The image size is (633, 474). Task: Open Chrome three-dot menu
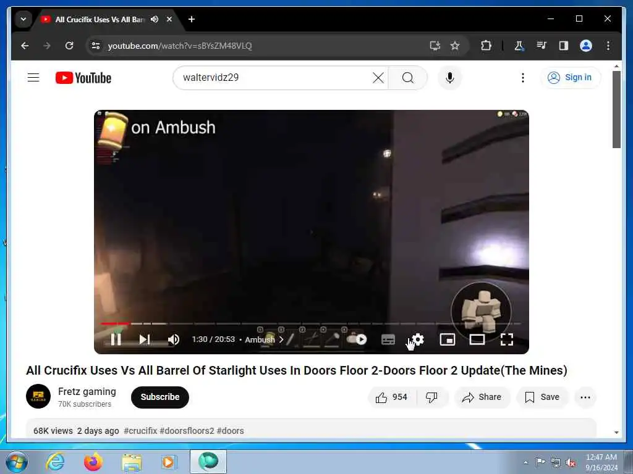(608, 46)
